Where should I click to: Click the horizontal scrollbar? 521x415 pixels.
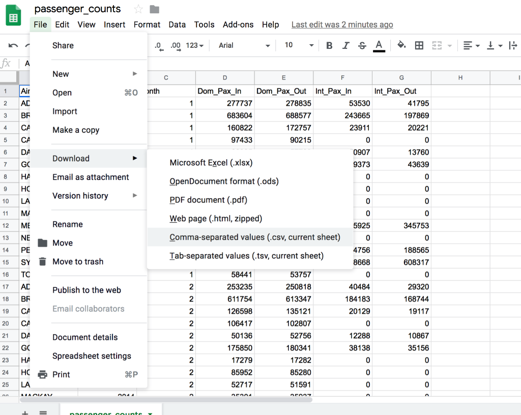[x=166, y=400]
